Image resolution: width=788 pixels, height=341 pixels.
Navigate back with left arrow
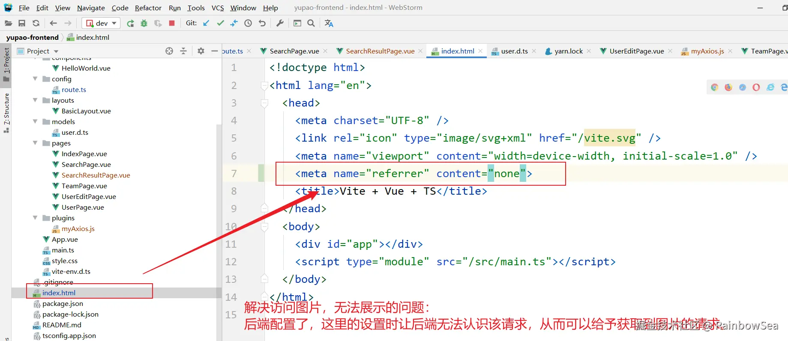pyautogui.click(x=53, y=23)
